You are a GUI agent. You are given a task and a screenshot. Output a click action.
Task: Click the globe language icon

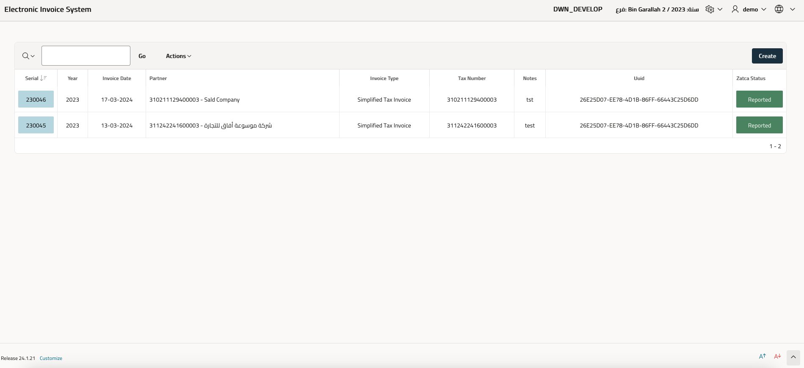click(779, 9)
